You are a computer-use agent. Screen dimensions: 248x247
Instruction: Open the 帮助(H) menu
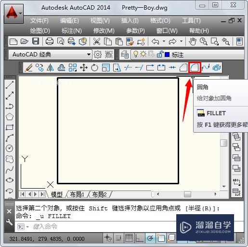coord(199,30)
